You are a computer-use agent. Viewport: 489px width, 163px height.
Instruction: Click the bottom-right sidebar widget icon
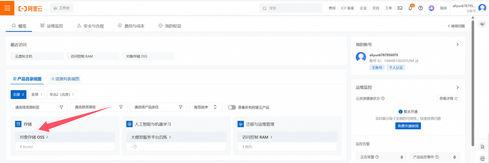pos(483,158)
